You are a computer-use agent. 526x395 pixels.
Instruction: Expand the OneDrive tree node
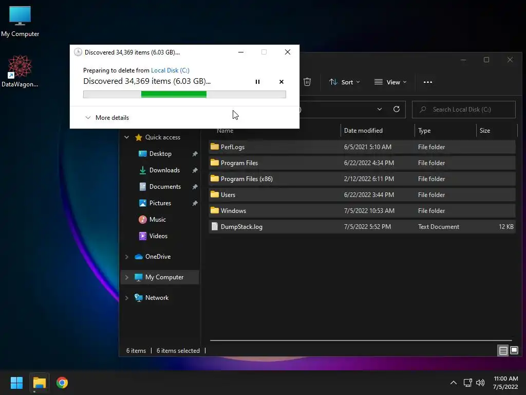tap(126, 257)
